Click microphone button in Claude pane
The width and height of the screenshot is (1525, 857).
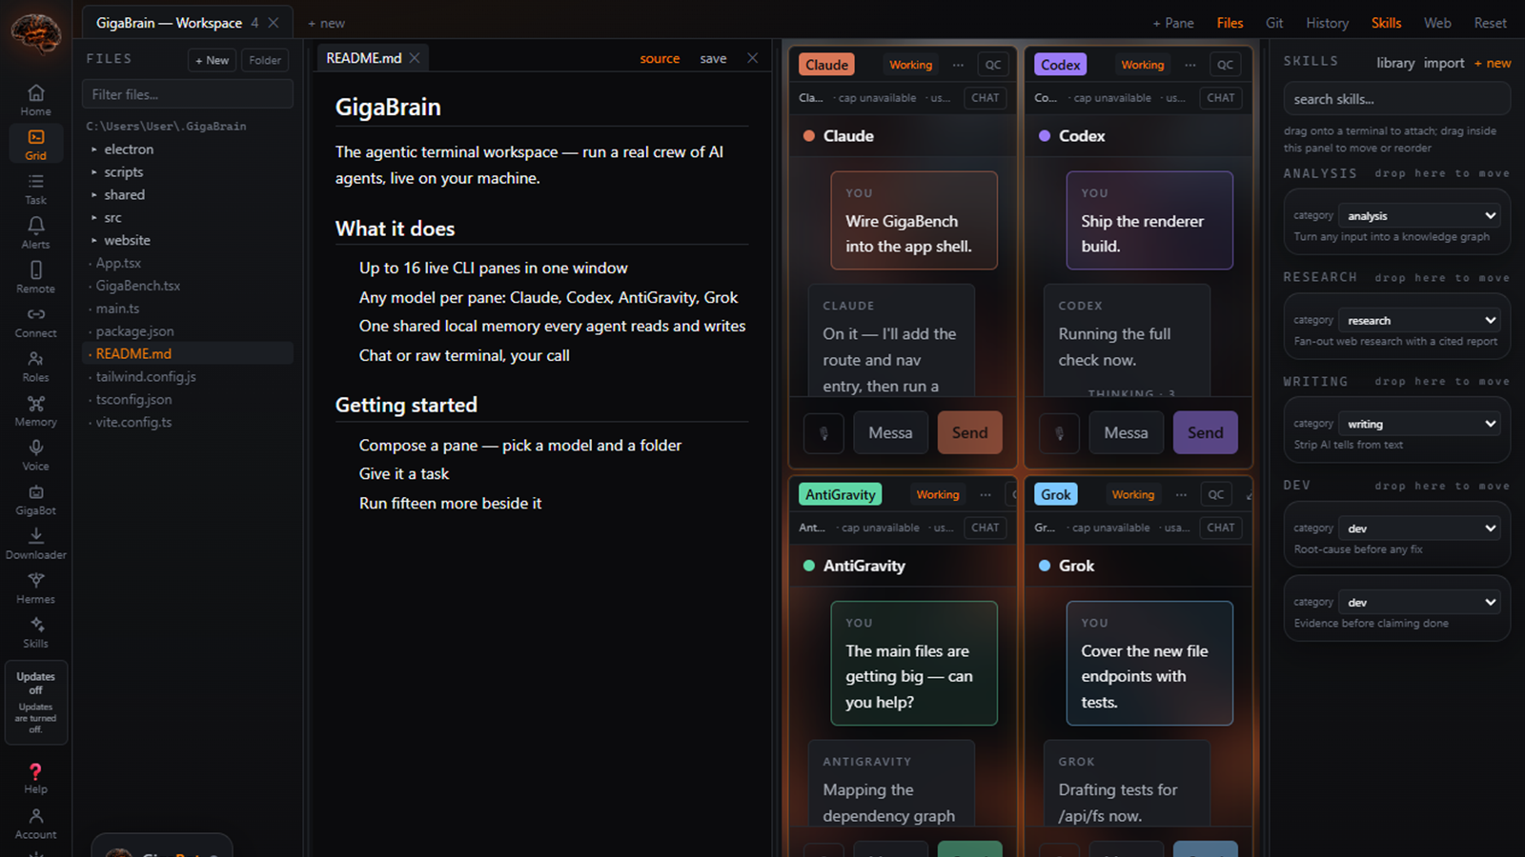(824, 433)
